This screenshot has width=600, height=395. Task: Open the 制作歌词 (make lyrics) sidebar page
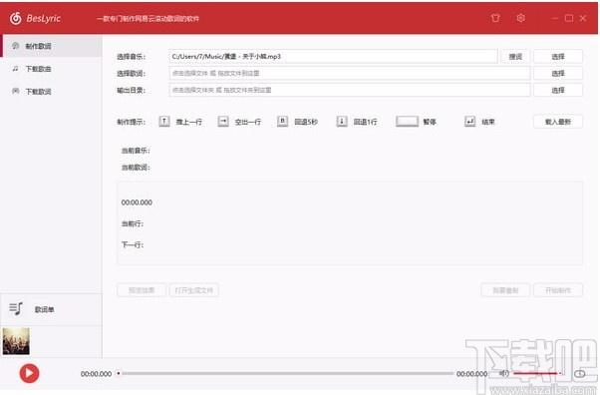tap(52, 46)
